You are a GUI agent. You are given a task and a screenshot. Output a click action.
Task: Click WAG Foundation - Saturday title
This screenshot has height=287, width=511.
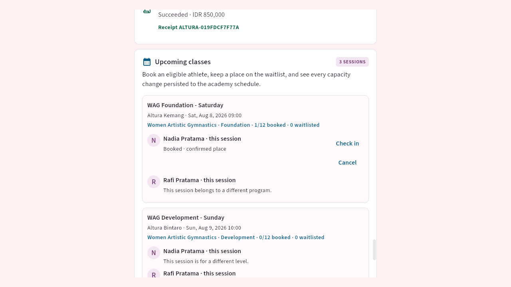coord(185,105)
